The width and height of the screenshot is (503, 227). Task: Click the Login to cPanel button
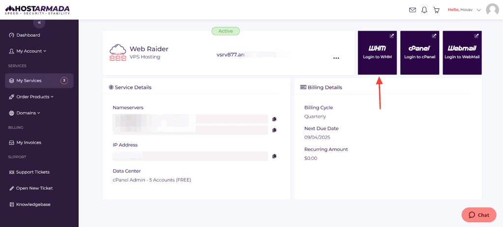point(419,52)
